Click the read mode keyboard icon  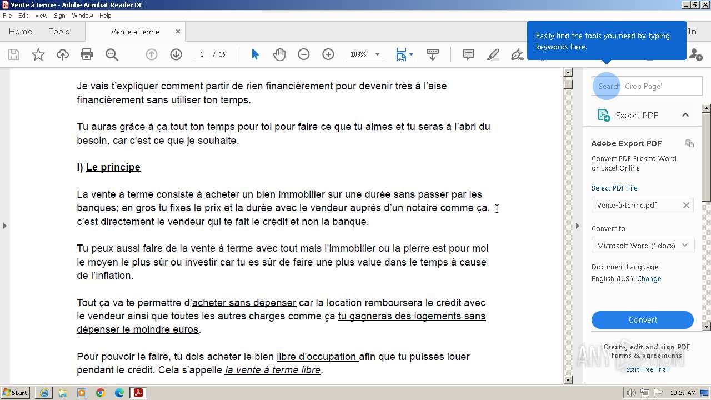click(433, 54)
